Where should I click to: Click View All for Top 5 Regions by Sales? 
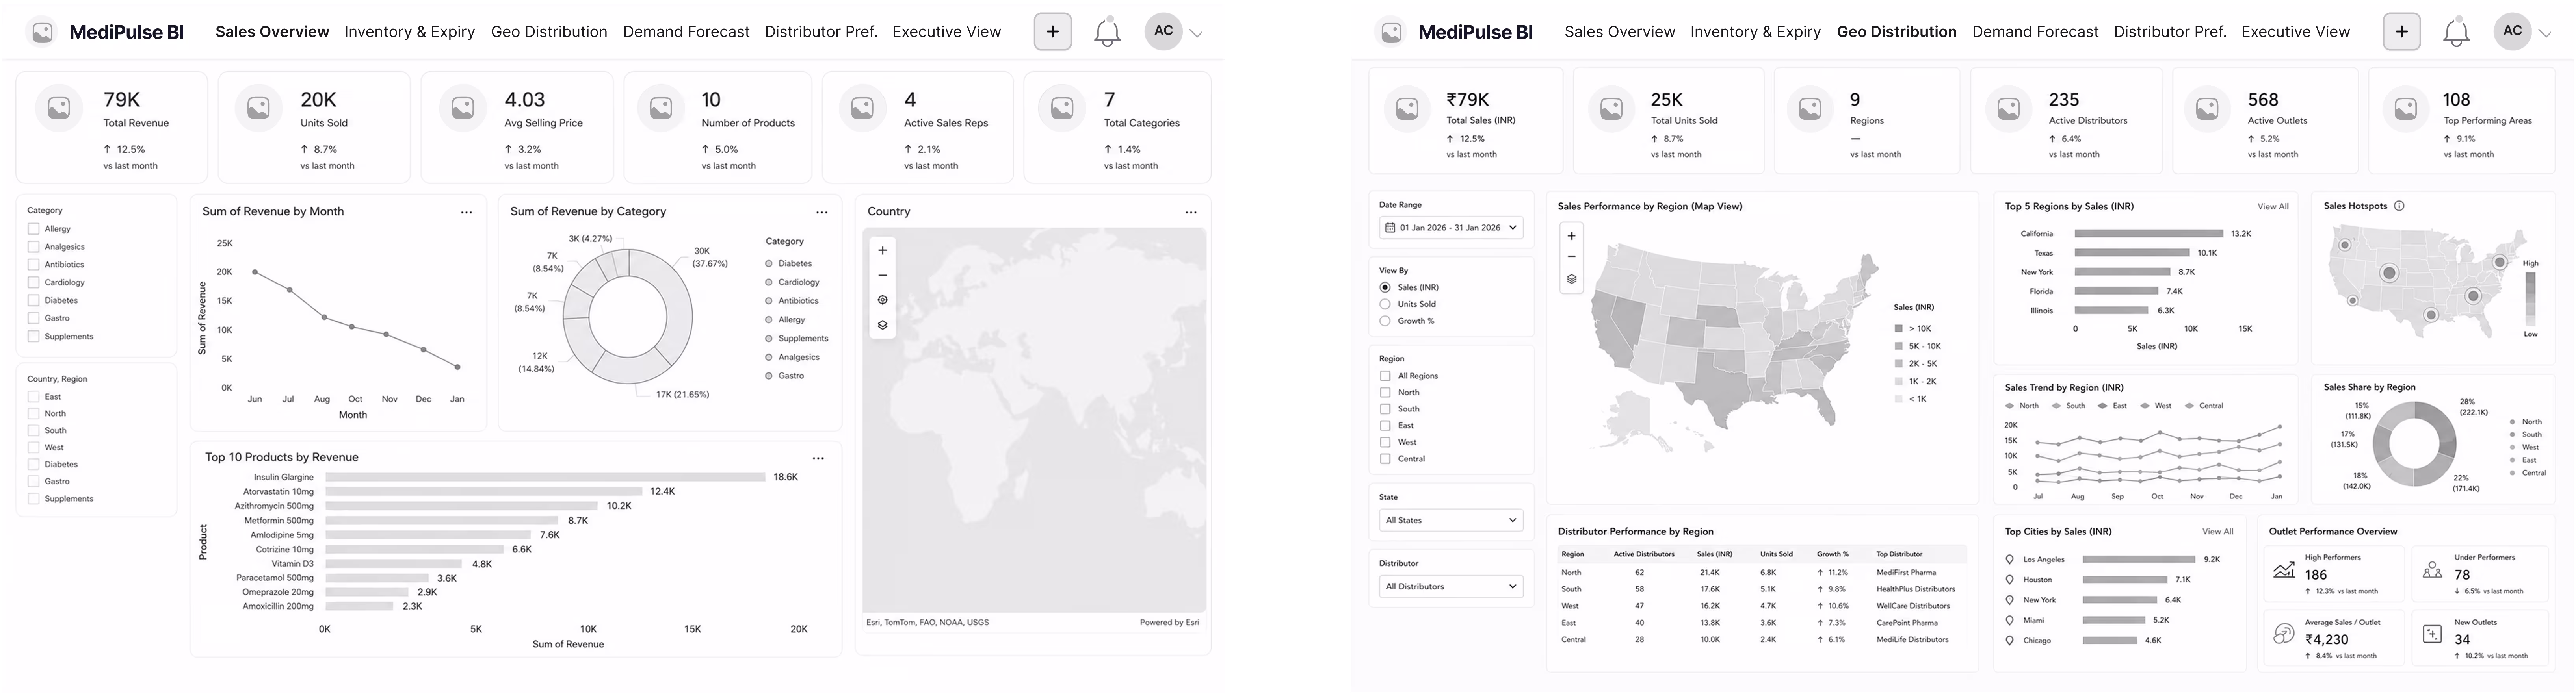coord(2273,207)
